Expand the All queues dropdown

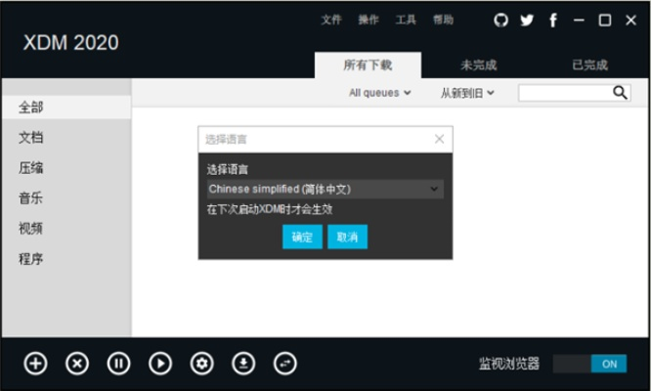380,93
